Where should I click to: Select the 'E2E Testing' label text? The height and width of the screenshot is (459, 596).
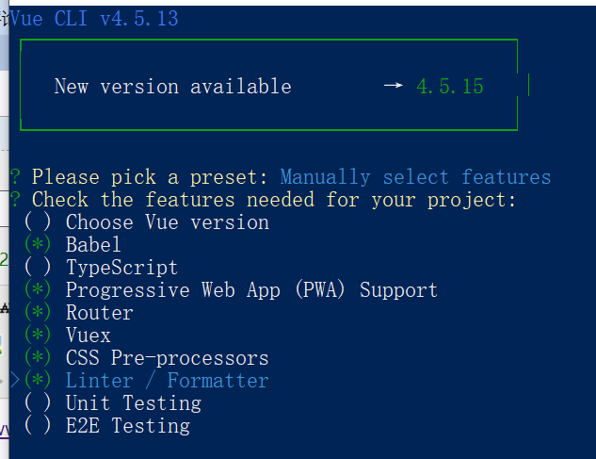coord(127,427)
